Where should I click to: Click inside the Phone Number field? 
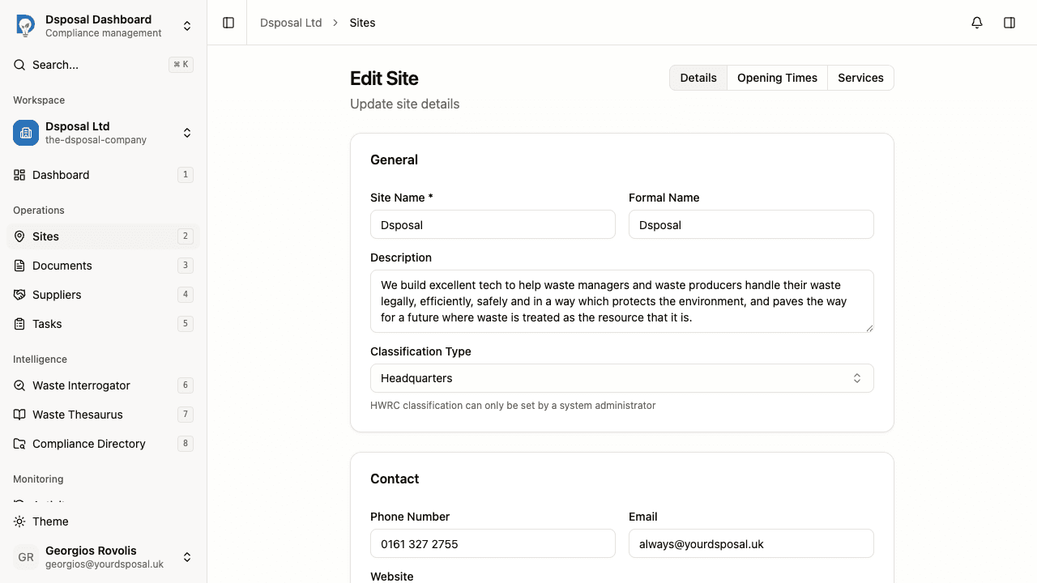(493, 543)
